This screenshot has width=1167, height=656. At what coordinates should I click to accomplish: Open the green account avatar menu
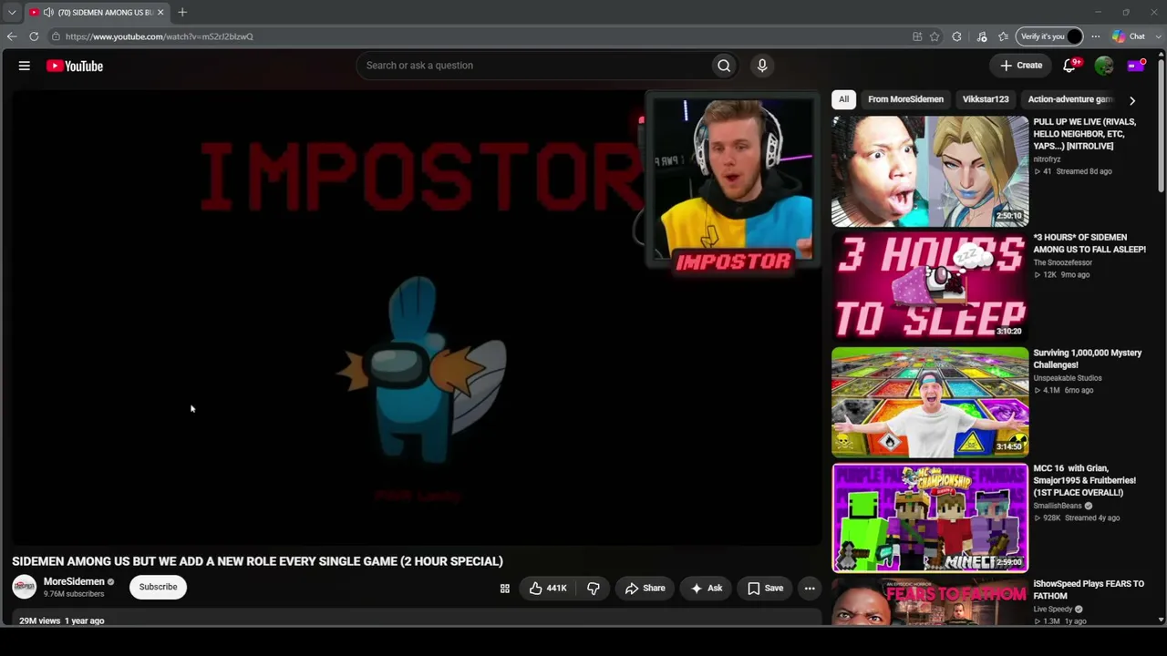point(1104,66)
